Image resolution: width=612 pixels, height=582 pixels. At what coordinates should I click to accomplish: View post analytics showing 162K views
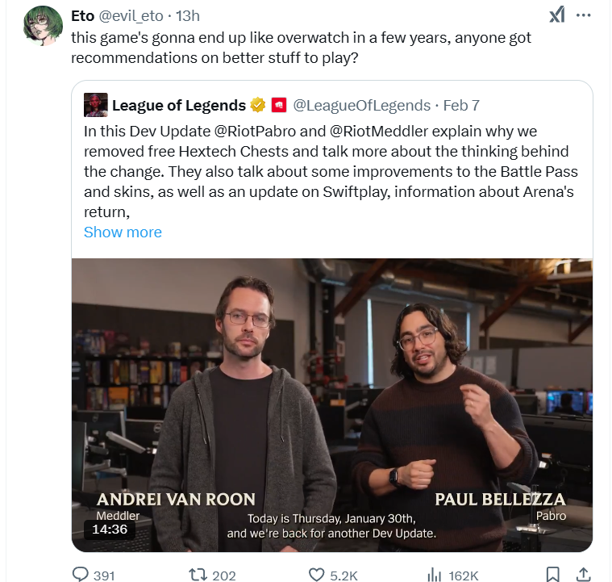[434, 575]
